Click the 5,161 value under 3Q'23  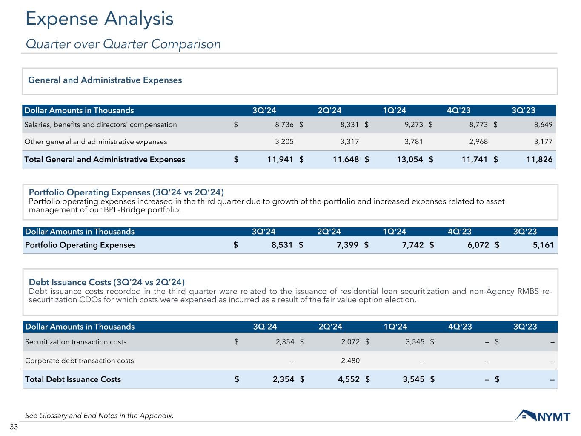(x=543, y=245)
